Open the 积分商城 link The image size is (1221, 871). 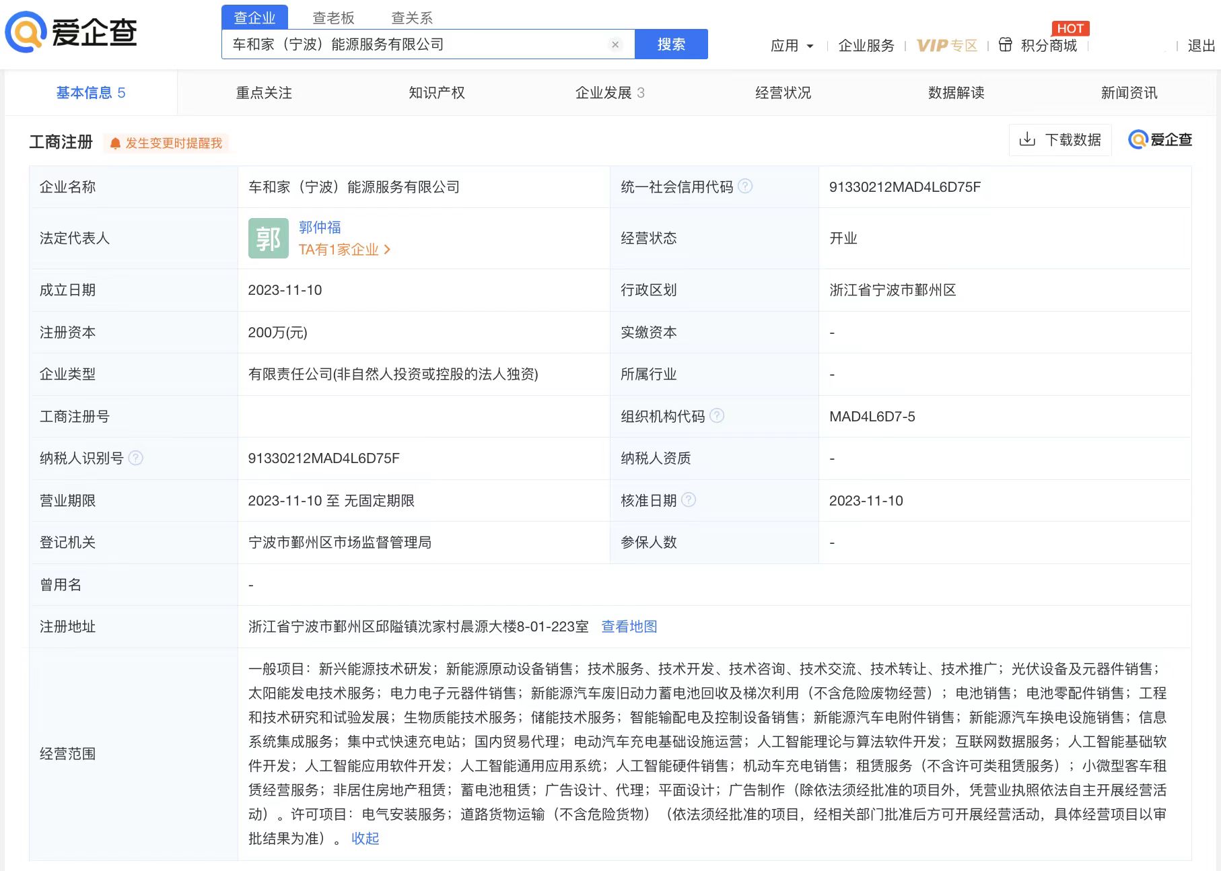[x=1049, y=46]
